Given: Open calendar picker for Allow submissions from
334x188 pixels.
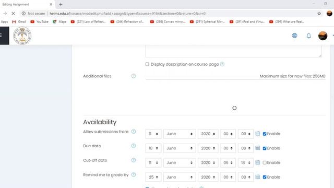Looking at the screenshot, I should pos(257,134).
